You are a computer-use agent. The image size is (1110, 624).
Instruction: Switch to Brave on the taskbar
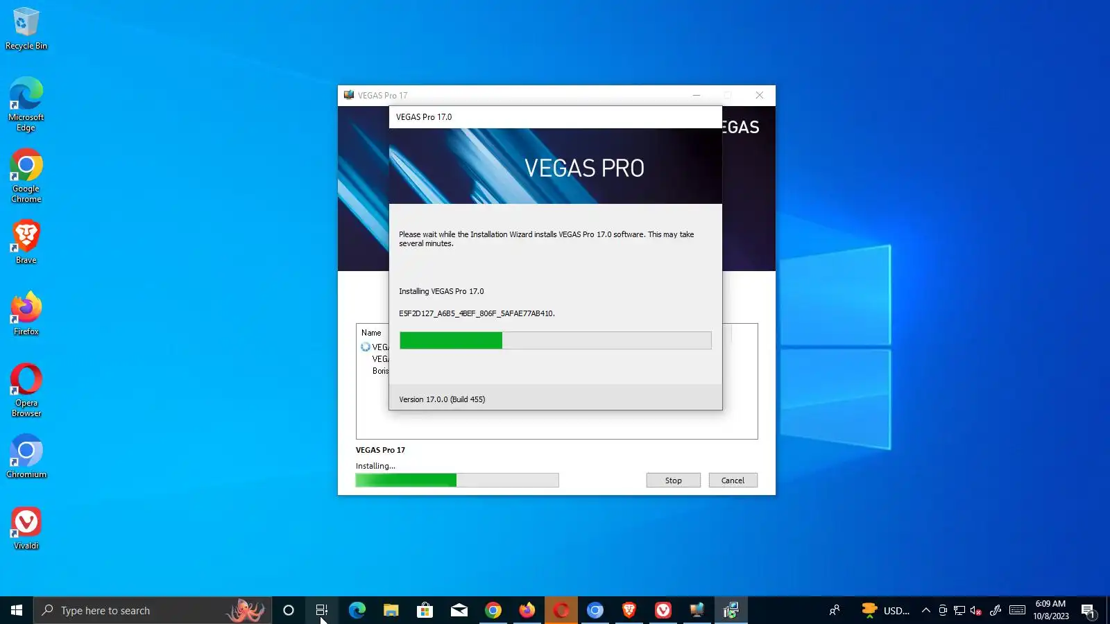pyautogui.click(x=629, y=610)
